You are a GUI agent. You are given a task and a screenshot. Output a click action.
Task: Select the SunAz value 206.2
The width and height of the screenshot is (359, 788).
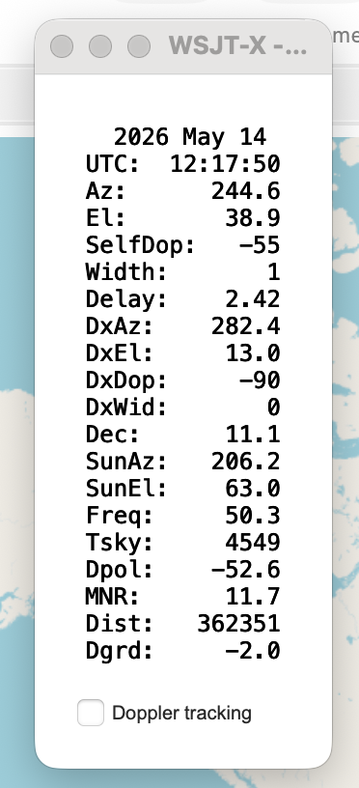(245, 462)
